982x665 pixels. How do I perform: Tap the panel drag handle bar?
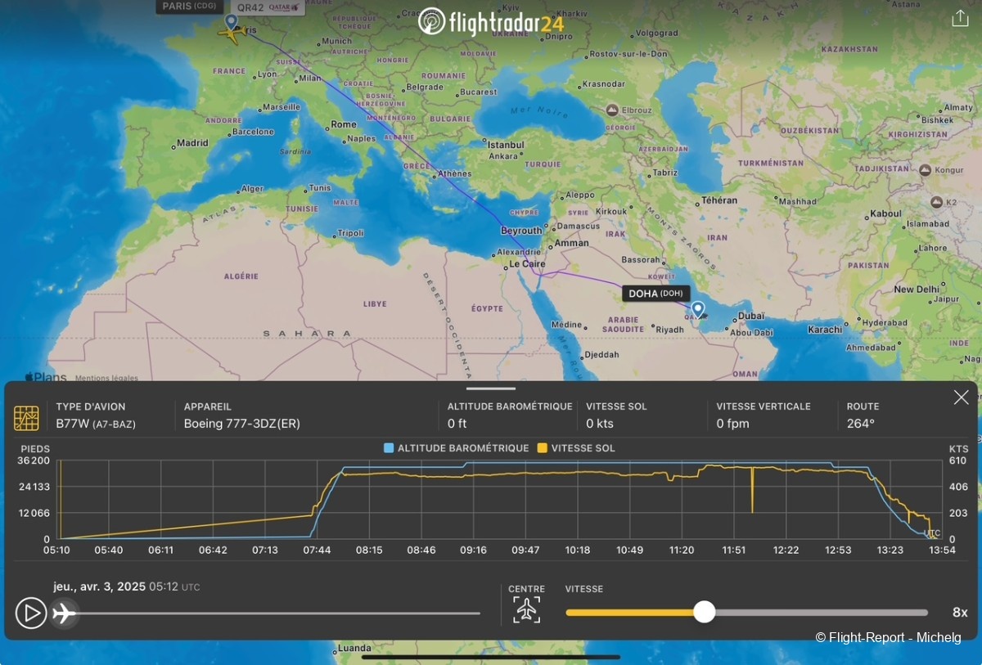pyautogui.click(x=491, y=389)
